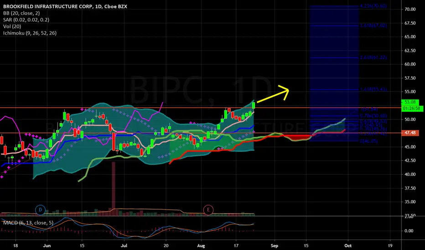This screenshot has height=250, width=425.
Task: Click the 70.00 price axis label
Action: tap(410, 9)
